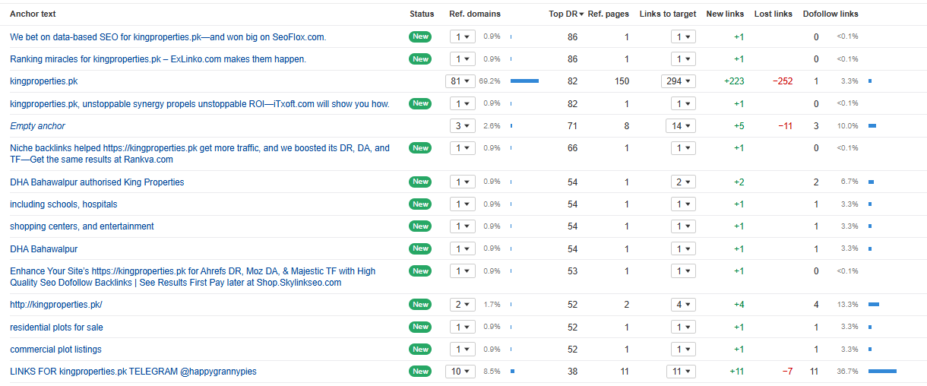Click the New badge beside 'including schools, hospitals'
Screen dimensions: 927x386
[x=420, y=204]
